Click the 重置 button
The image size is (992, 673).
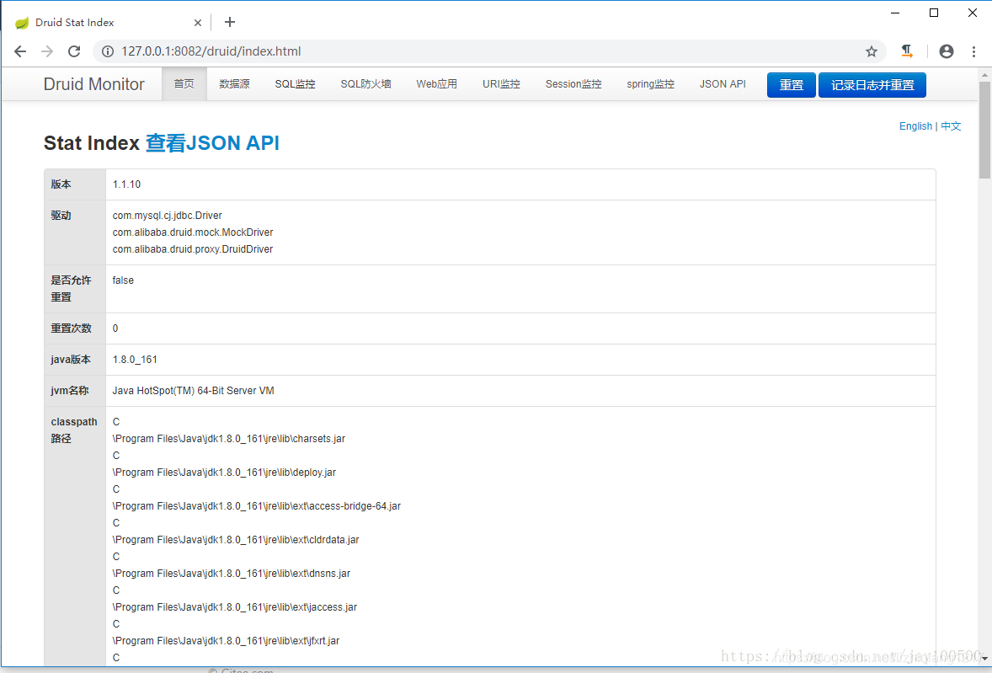coord(792,85)
